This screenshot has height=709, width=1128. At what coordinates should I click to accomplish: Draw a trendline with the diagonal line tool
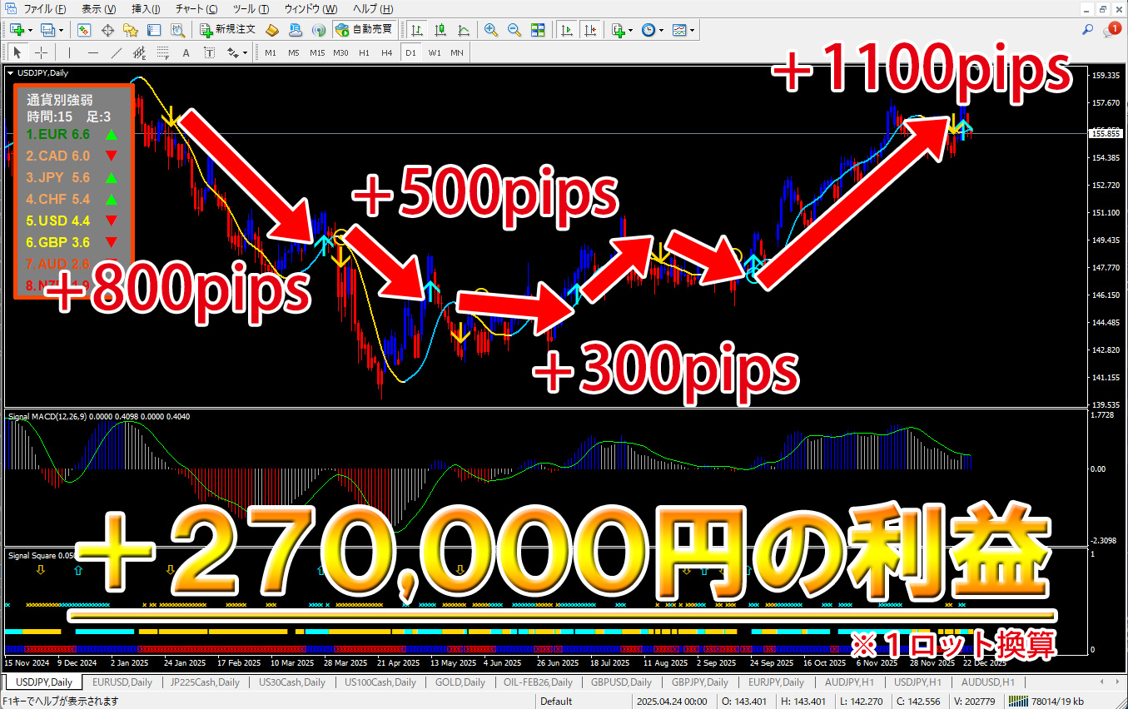[117, 52]
